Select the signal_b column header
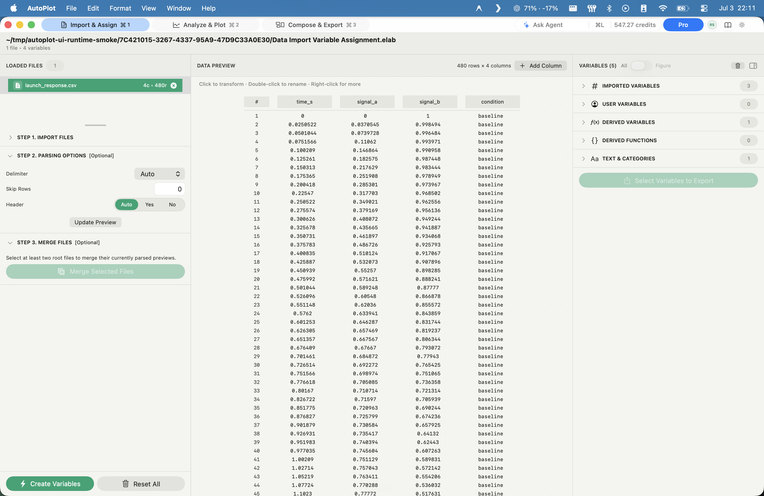The image size is (764, 496). click(x=430, y=102)
